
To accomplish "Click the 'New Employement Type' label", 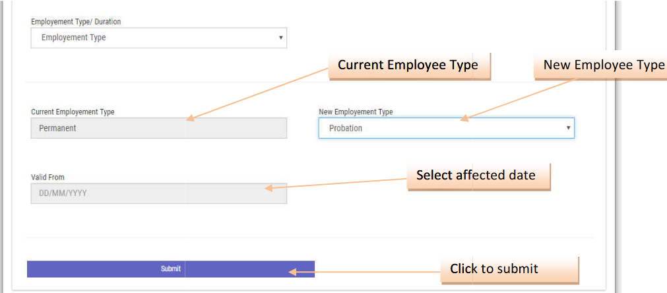I will pos(356,112).
